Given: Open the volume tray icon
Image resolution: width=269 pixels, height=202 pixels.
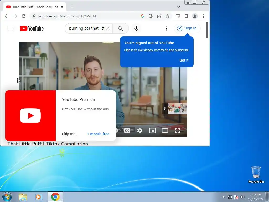Looking at the screenshot, I should tap(242, 197).
